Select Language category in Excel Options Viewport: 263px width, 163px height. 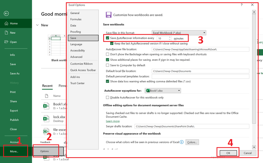point(83,44)
